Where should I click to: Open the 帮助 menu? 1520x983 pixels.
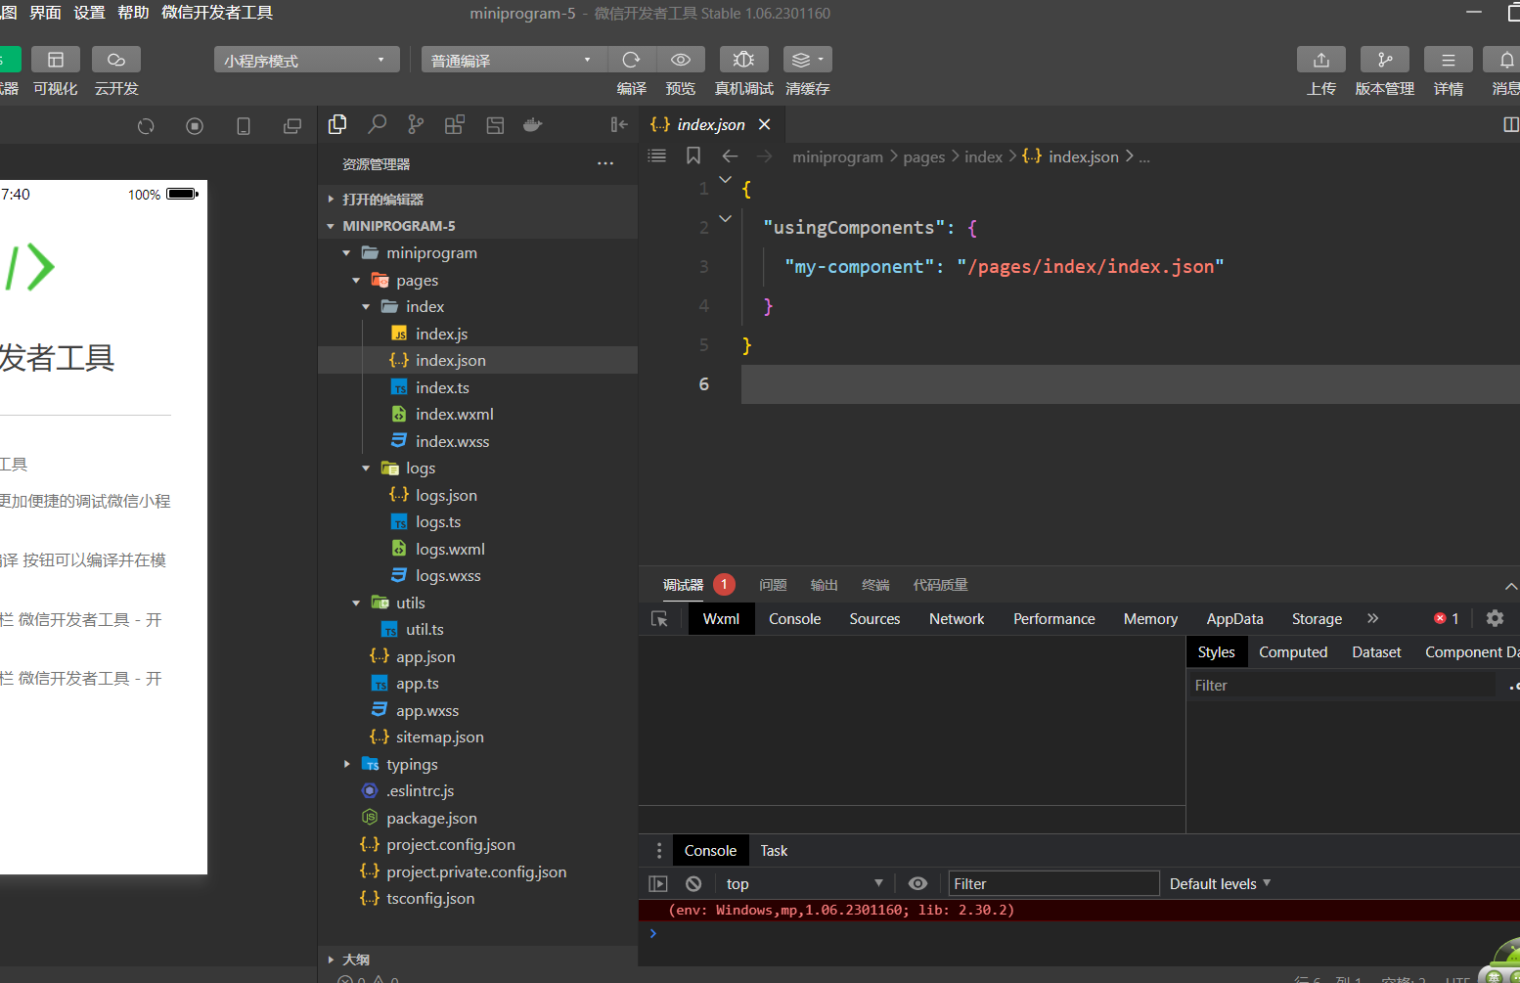point(133,13)
